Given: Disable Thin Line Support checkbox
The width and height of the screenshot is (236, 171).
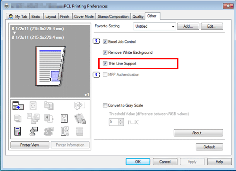Looking at the screenshot, I should 105,64.
